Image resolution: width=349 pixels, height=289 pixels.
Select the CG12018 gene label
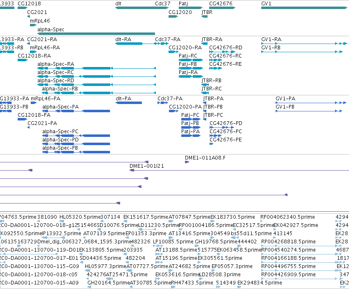(x=29, y=4)
